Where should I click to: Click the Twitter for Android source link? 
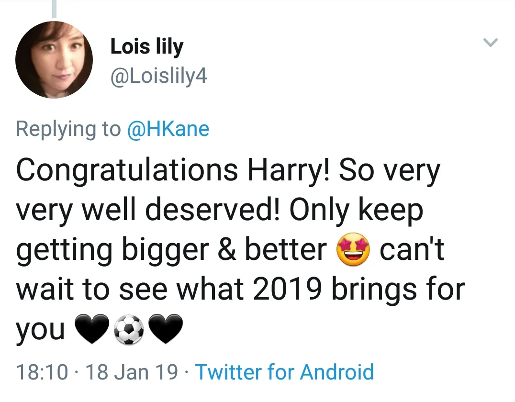[x=285, y=372]
